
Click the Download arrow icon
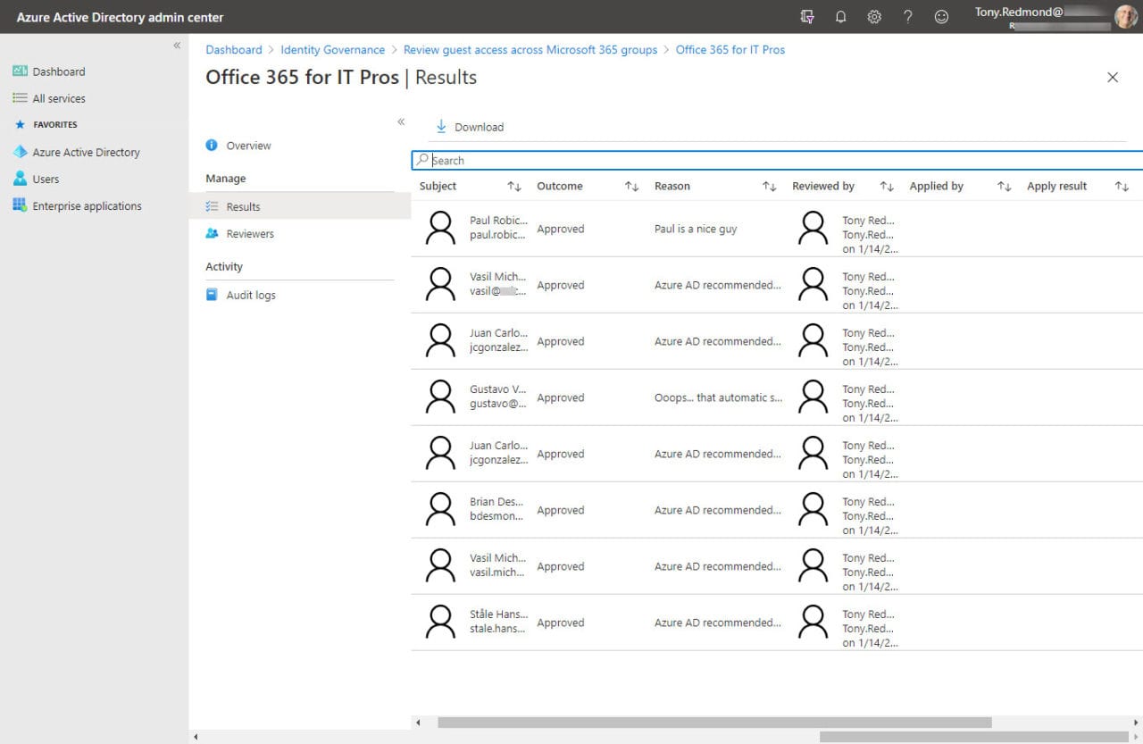point(441,127)
